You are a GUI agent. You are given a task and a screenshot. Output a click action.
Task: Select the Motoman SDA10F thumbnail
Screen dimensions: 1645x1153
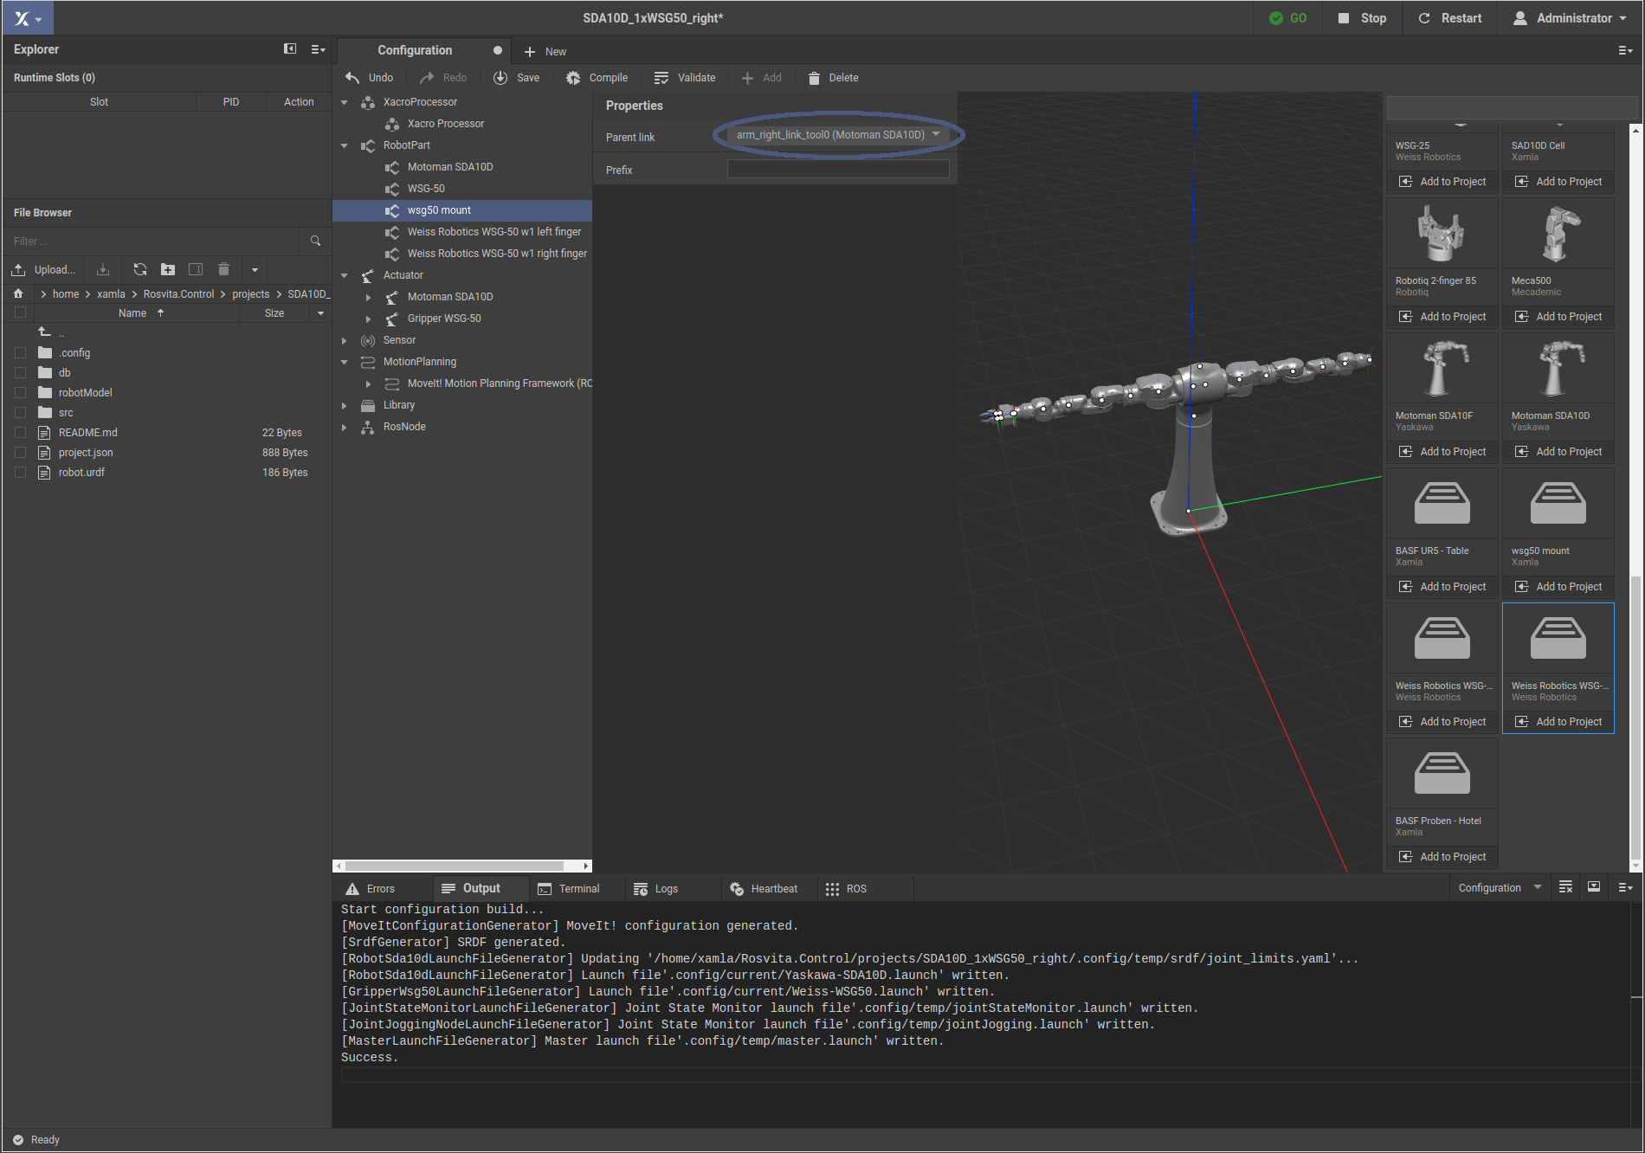pyautogui.click(x=1442, y=368)
